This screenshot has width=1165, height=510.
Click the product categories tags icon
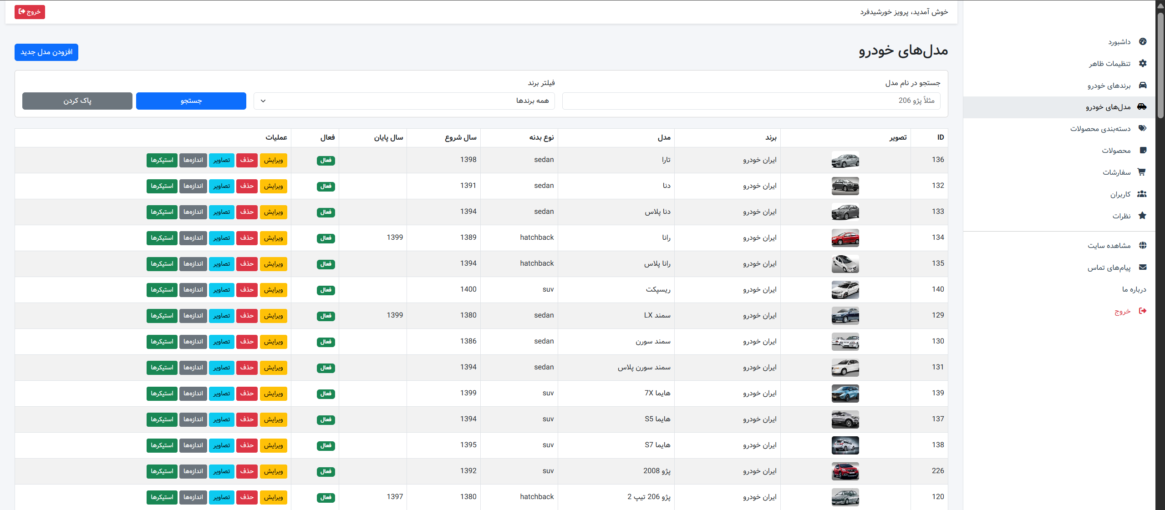pos(1142,128)
